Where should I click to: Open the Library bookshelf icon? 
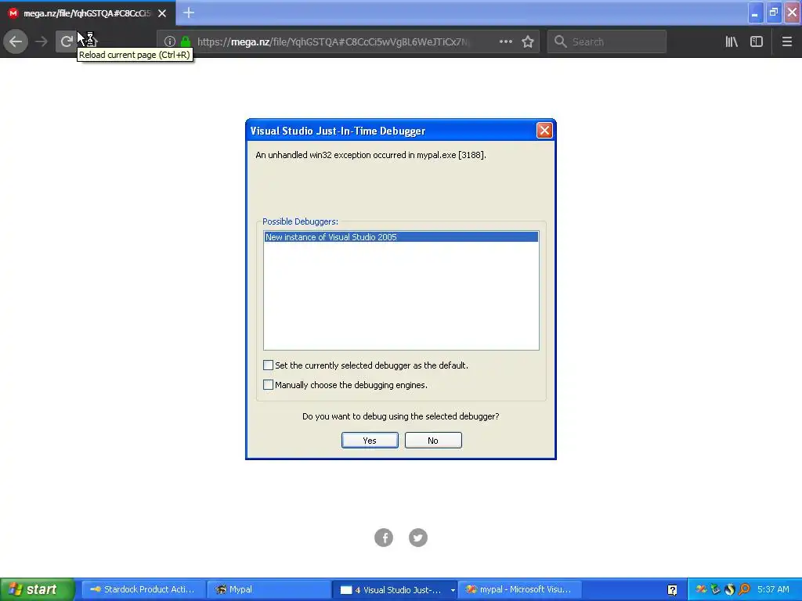coord(732,41)
